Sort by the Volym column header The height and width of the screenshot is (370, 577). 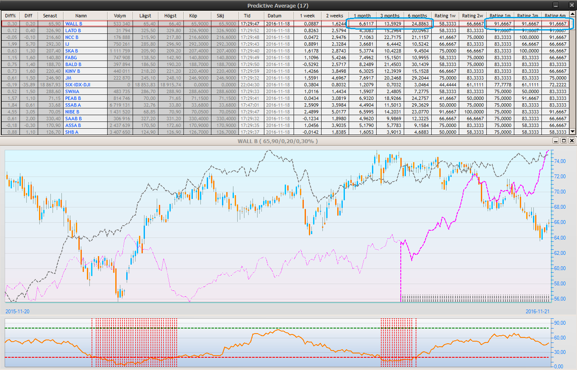coord(120,16)
